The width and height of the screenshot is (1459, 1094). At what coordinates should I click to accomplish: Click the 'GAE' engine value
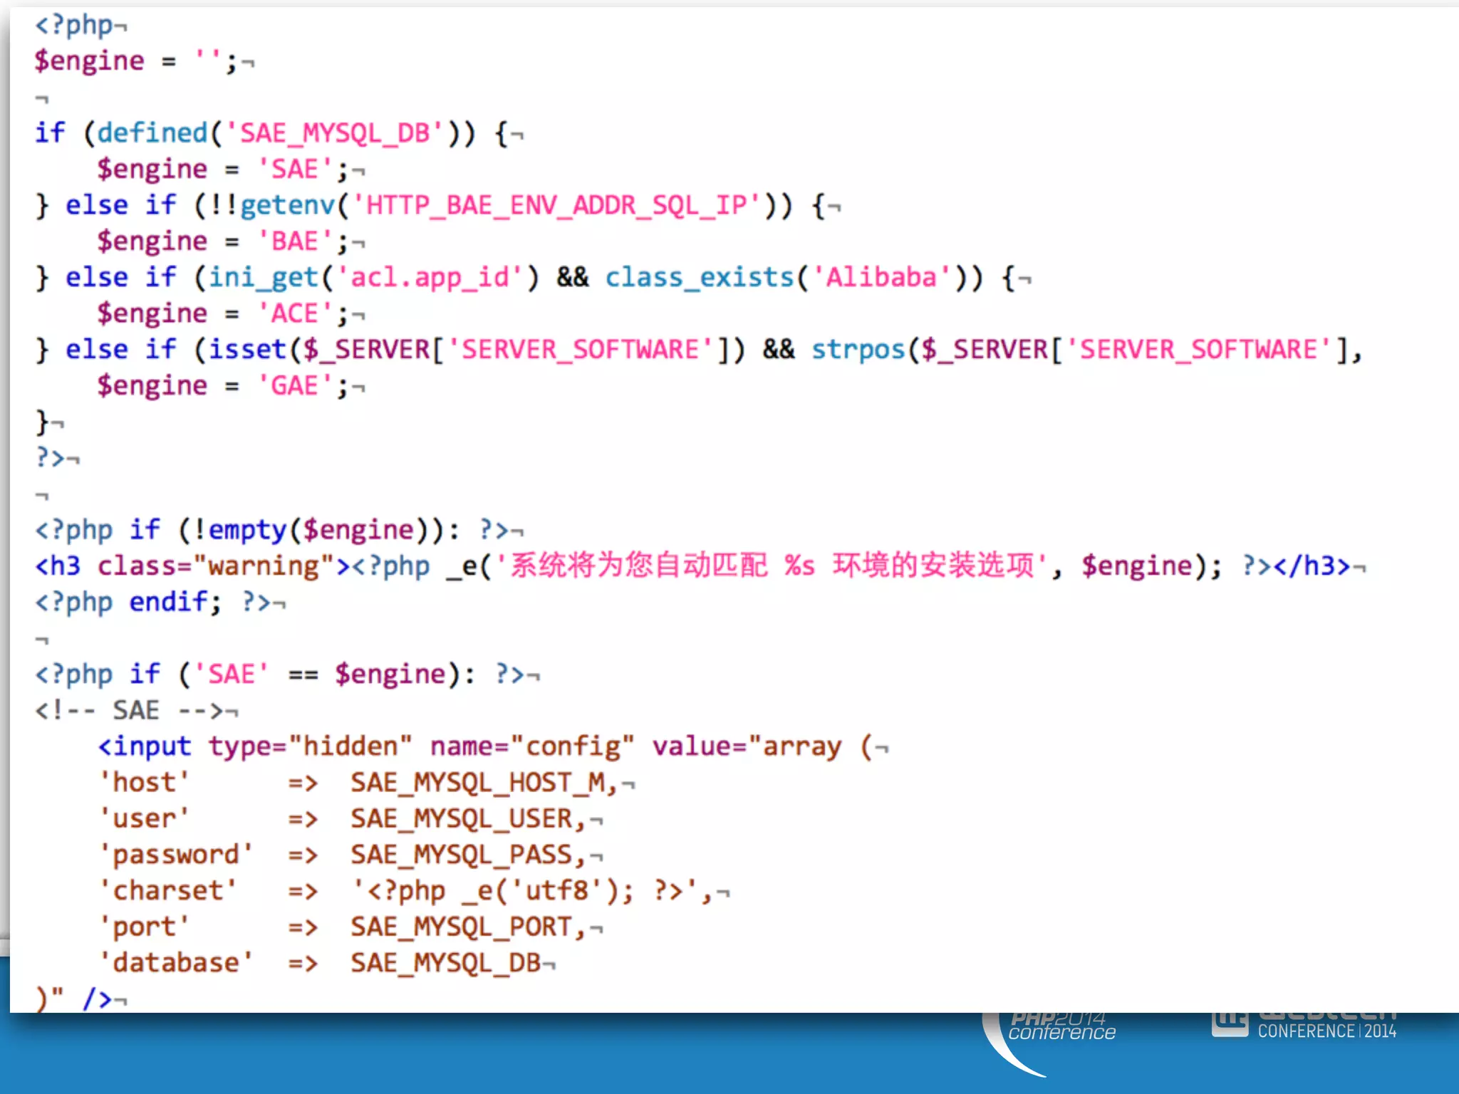[294, 385]
